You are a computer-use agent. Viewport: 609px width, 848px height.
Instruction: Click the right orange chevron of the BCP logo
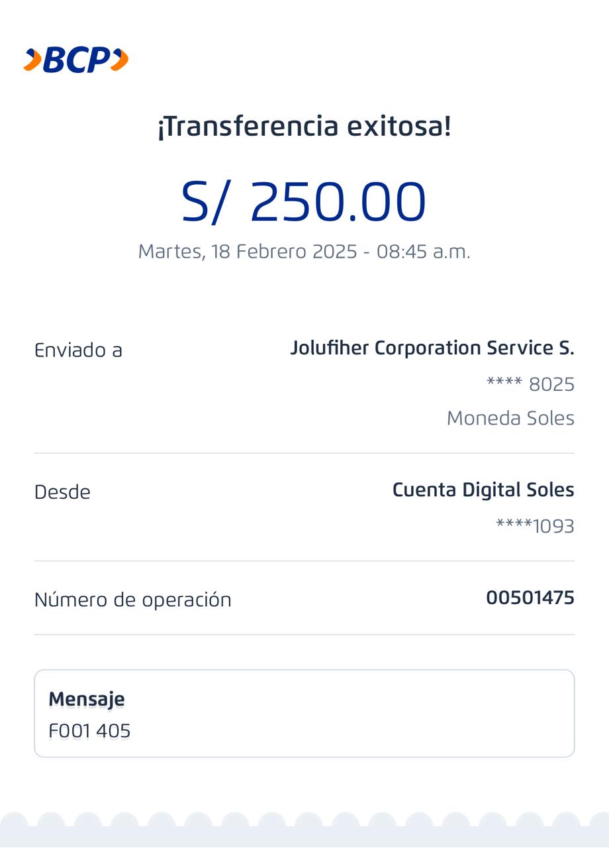click(119, 60)
